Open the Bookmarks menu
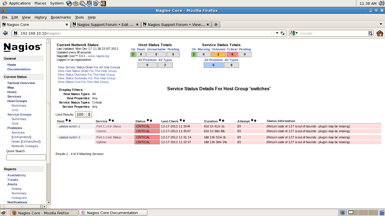 click(61, 17)
